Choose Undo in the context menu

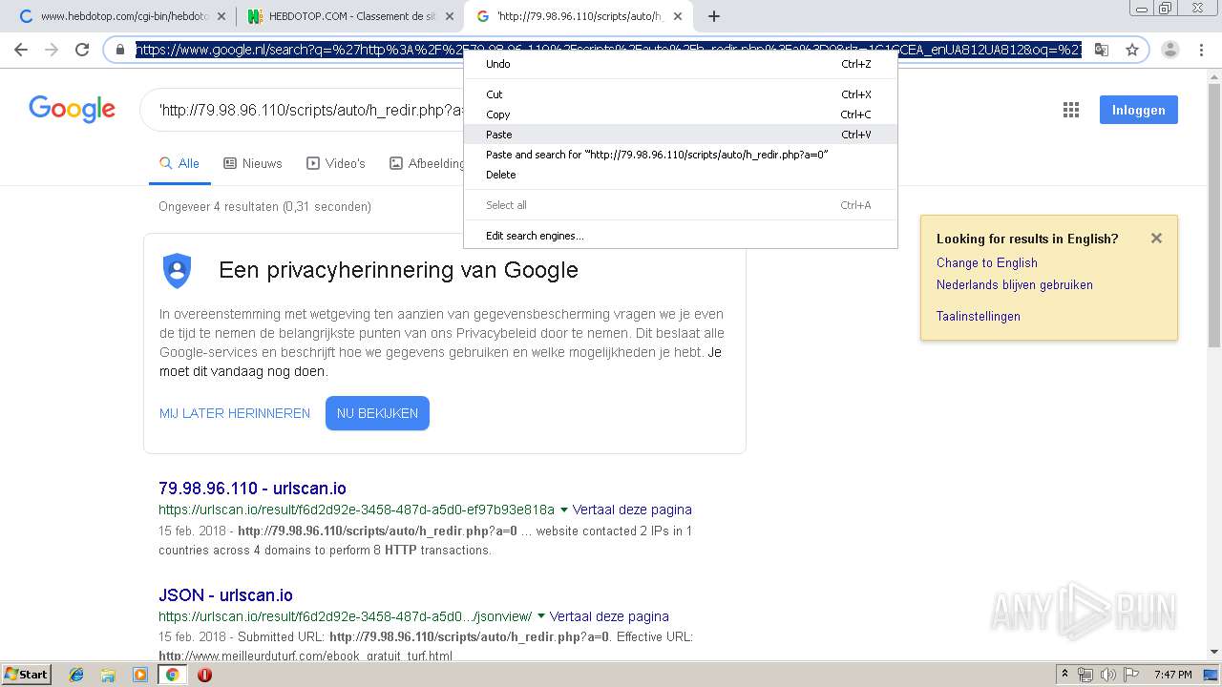680,64
